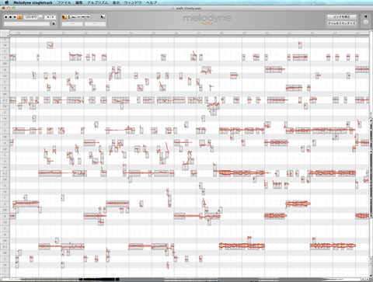This screenshot has width=373, height=282.
Task: Click the record button in transport
Action: (6, 17)
